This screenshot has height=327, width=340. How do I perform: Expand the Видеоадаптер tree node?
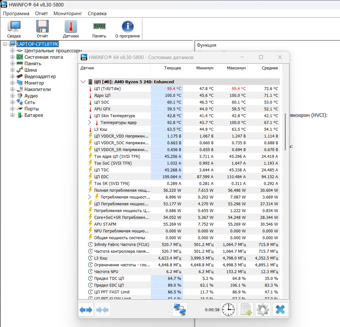click(13, 77)
